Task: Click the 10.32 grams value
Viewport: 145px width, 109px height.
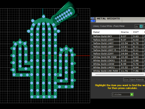Action: point(124,67)
